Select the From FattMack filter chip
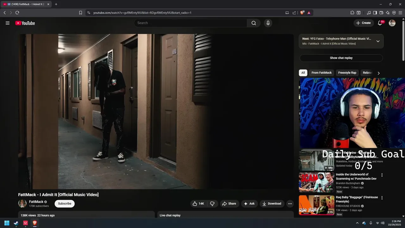The width and height of the screenshot is (405, 228). (x=321, y=73)
